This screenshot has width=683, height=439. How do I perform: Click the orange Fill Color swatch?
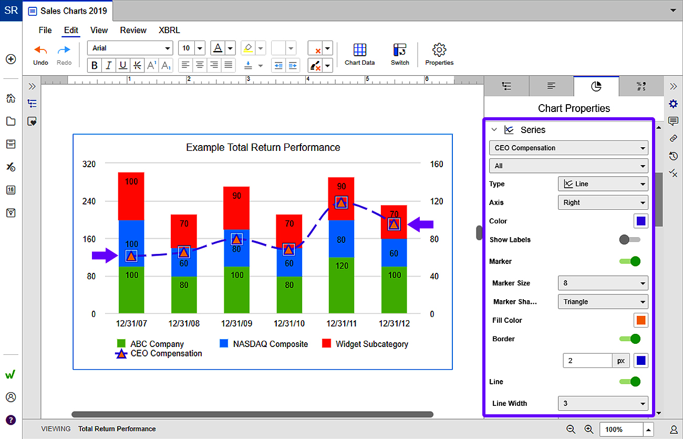click(641, 320)
